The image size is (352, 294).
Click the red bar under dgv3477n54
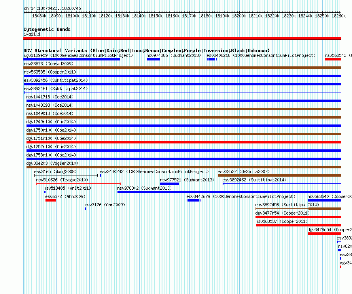[298, 217]
